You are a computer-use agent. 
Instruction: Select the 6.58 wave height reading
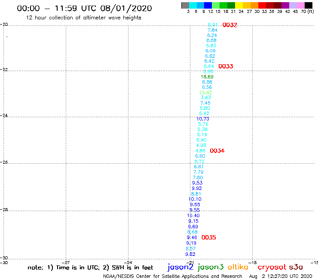coord(211,40)
